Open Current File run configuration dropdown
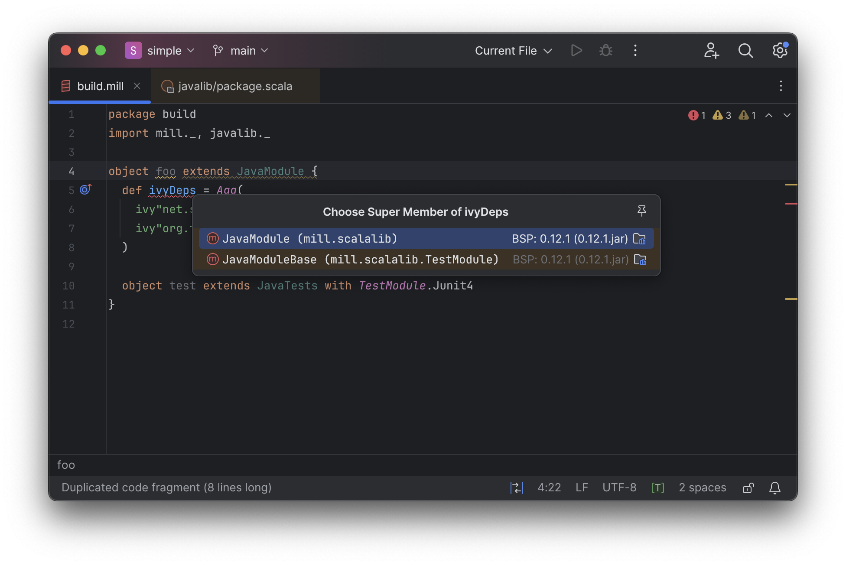Viewport: 846px width, 565px height. pos(513,51)
